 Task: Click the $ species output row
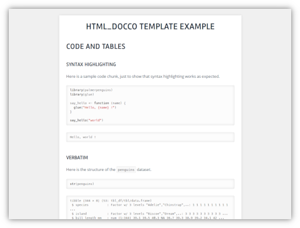coord(149,205)
